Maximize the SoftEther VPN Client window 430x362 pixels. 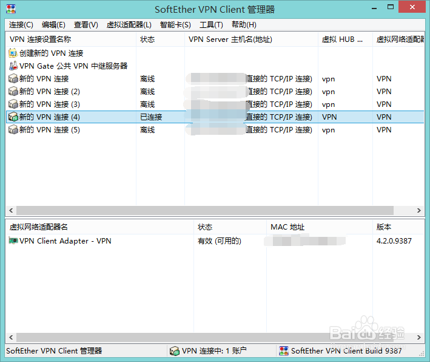coord(391,7)
